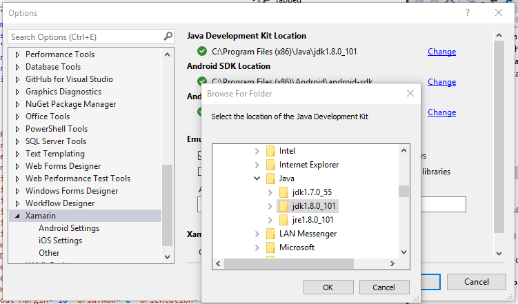Close the Options window

pyautogui.click(x=499, y=12)
